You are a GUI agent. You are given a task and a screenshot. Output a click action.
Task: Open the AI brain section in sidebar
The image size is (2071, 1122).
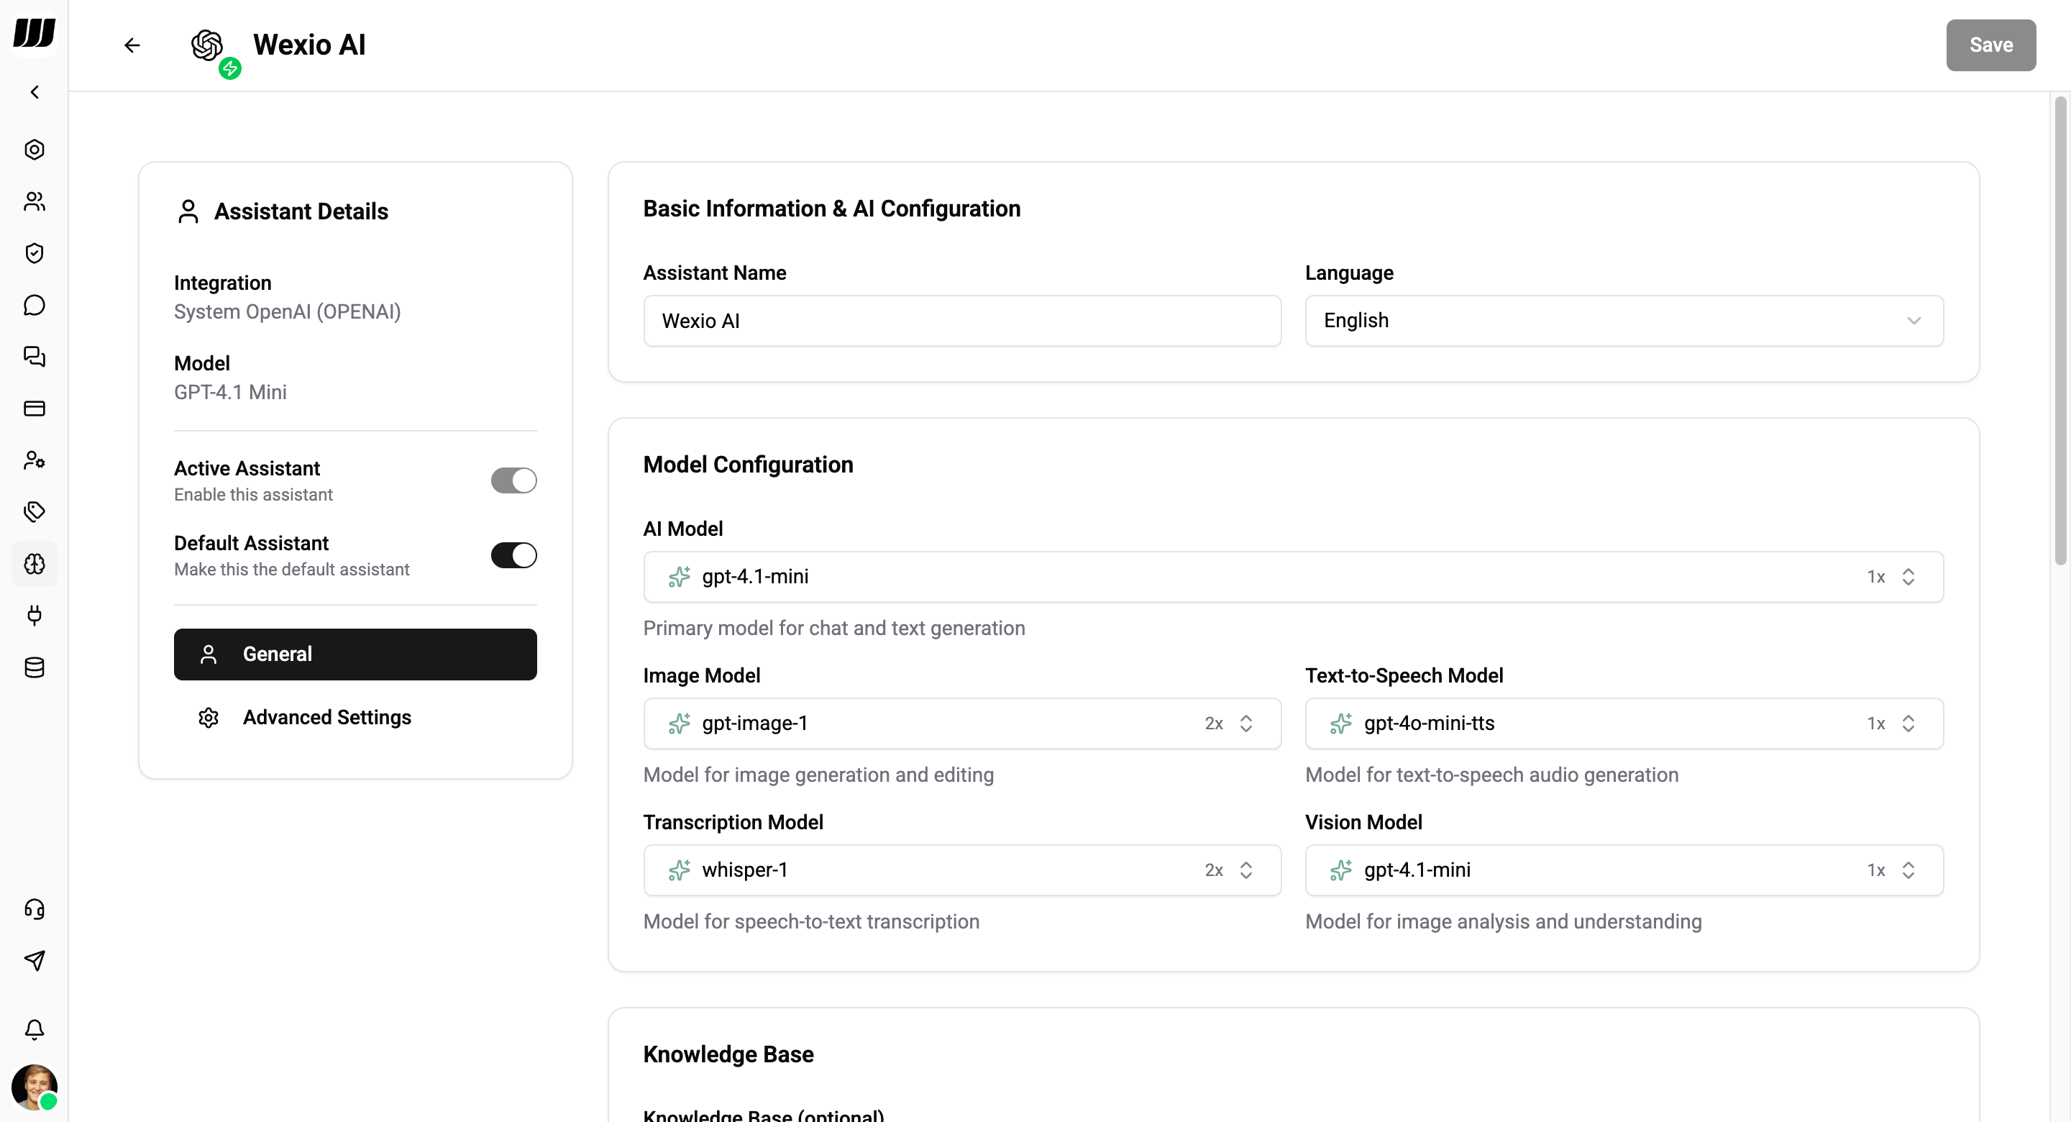[x=35, y=564]
